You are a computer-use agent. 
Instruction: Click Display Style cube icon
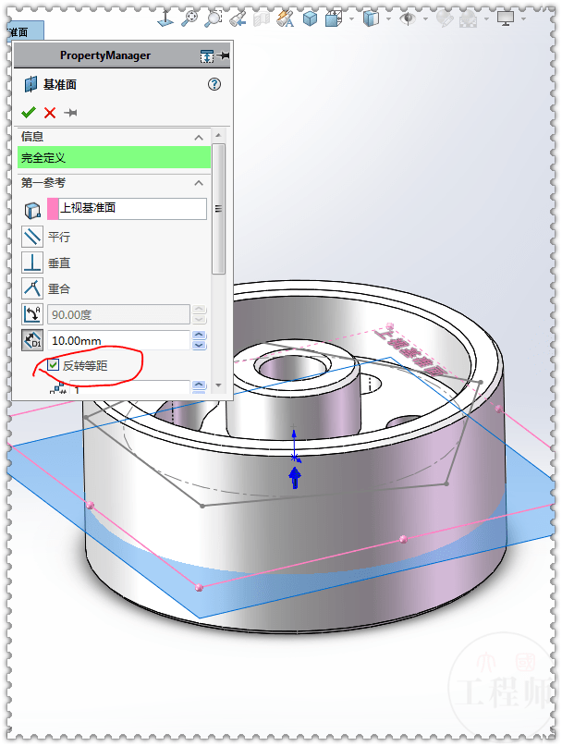pyautogui.click(x=334, y=18)
